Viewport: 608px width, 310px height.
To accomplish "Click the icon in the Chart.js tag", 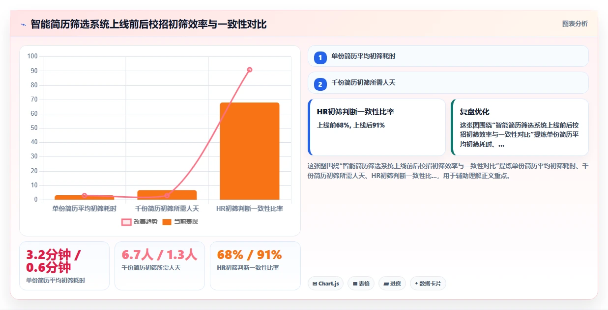I will click(x=315, y=284).
